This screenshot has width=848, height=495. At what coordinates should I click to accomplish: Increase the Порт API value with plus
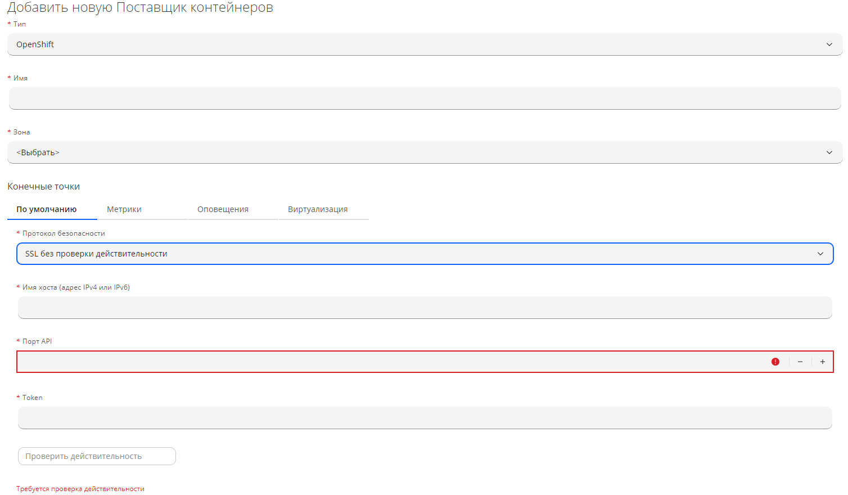pos(822,362)
